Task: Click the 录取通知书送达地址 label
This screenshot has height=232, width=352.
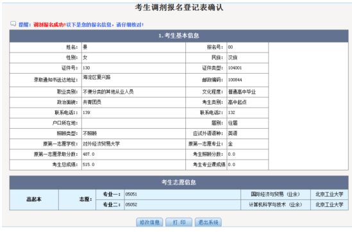Action: [x=56, y=80]
